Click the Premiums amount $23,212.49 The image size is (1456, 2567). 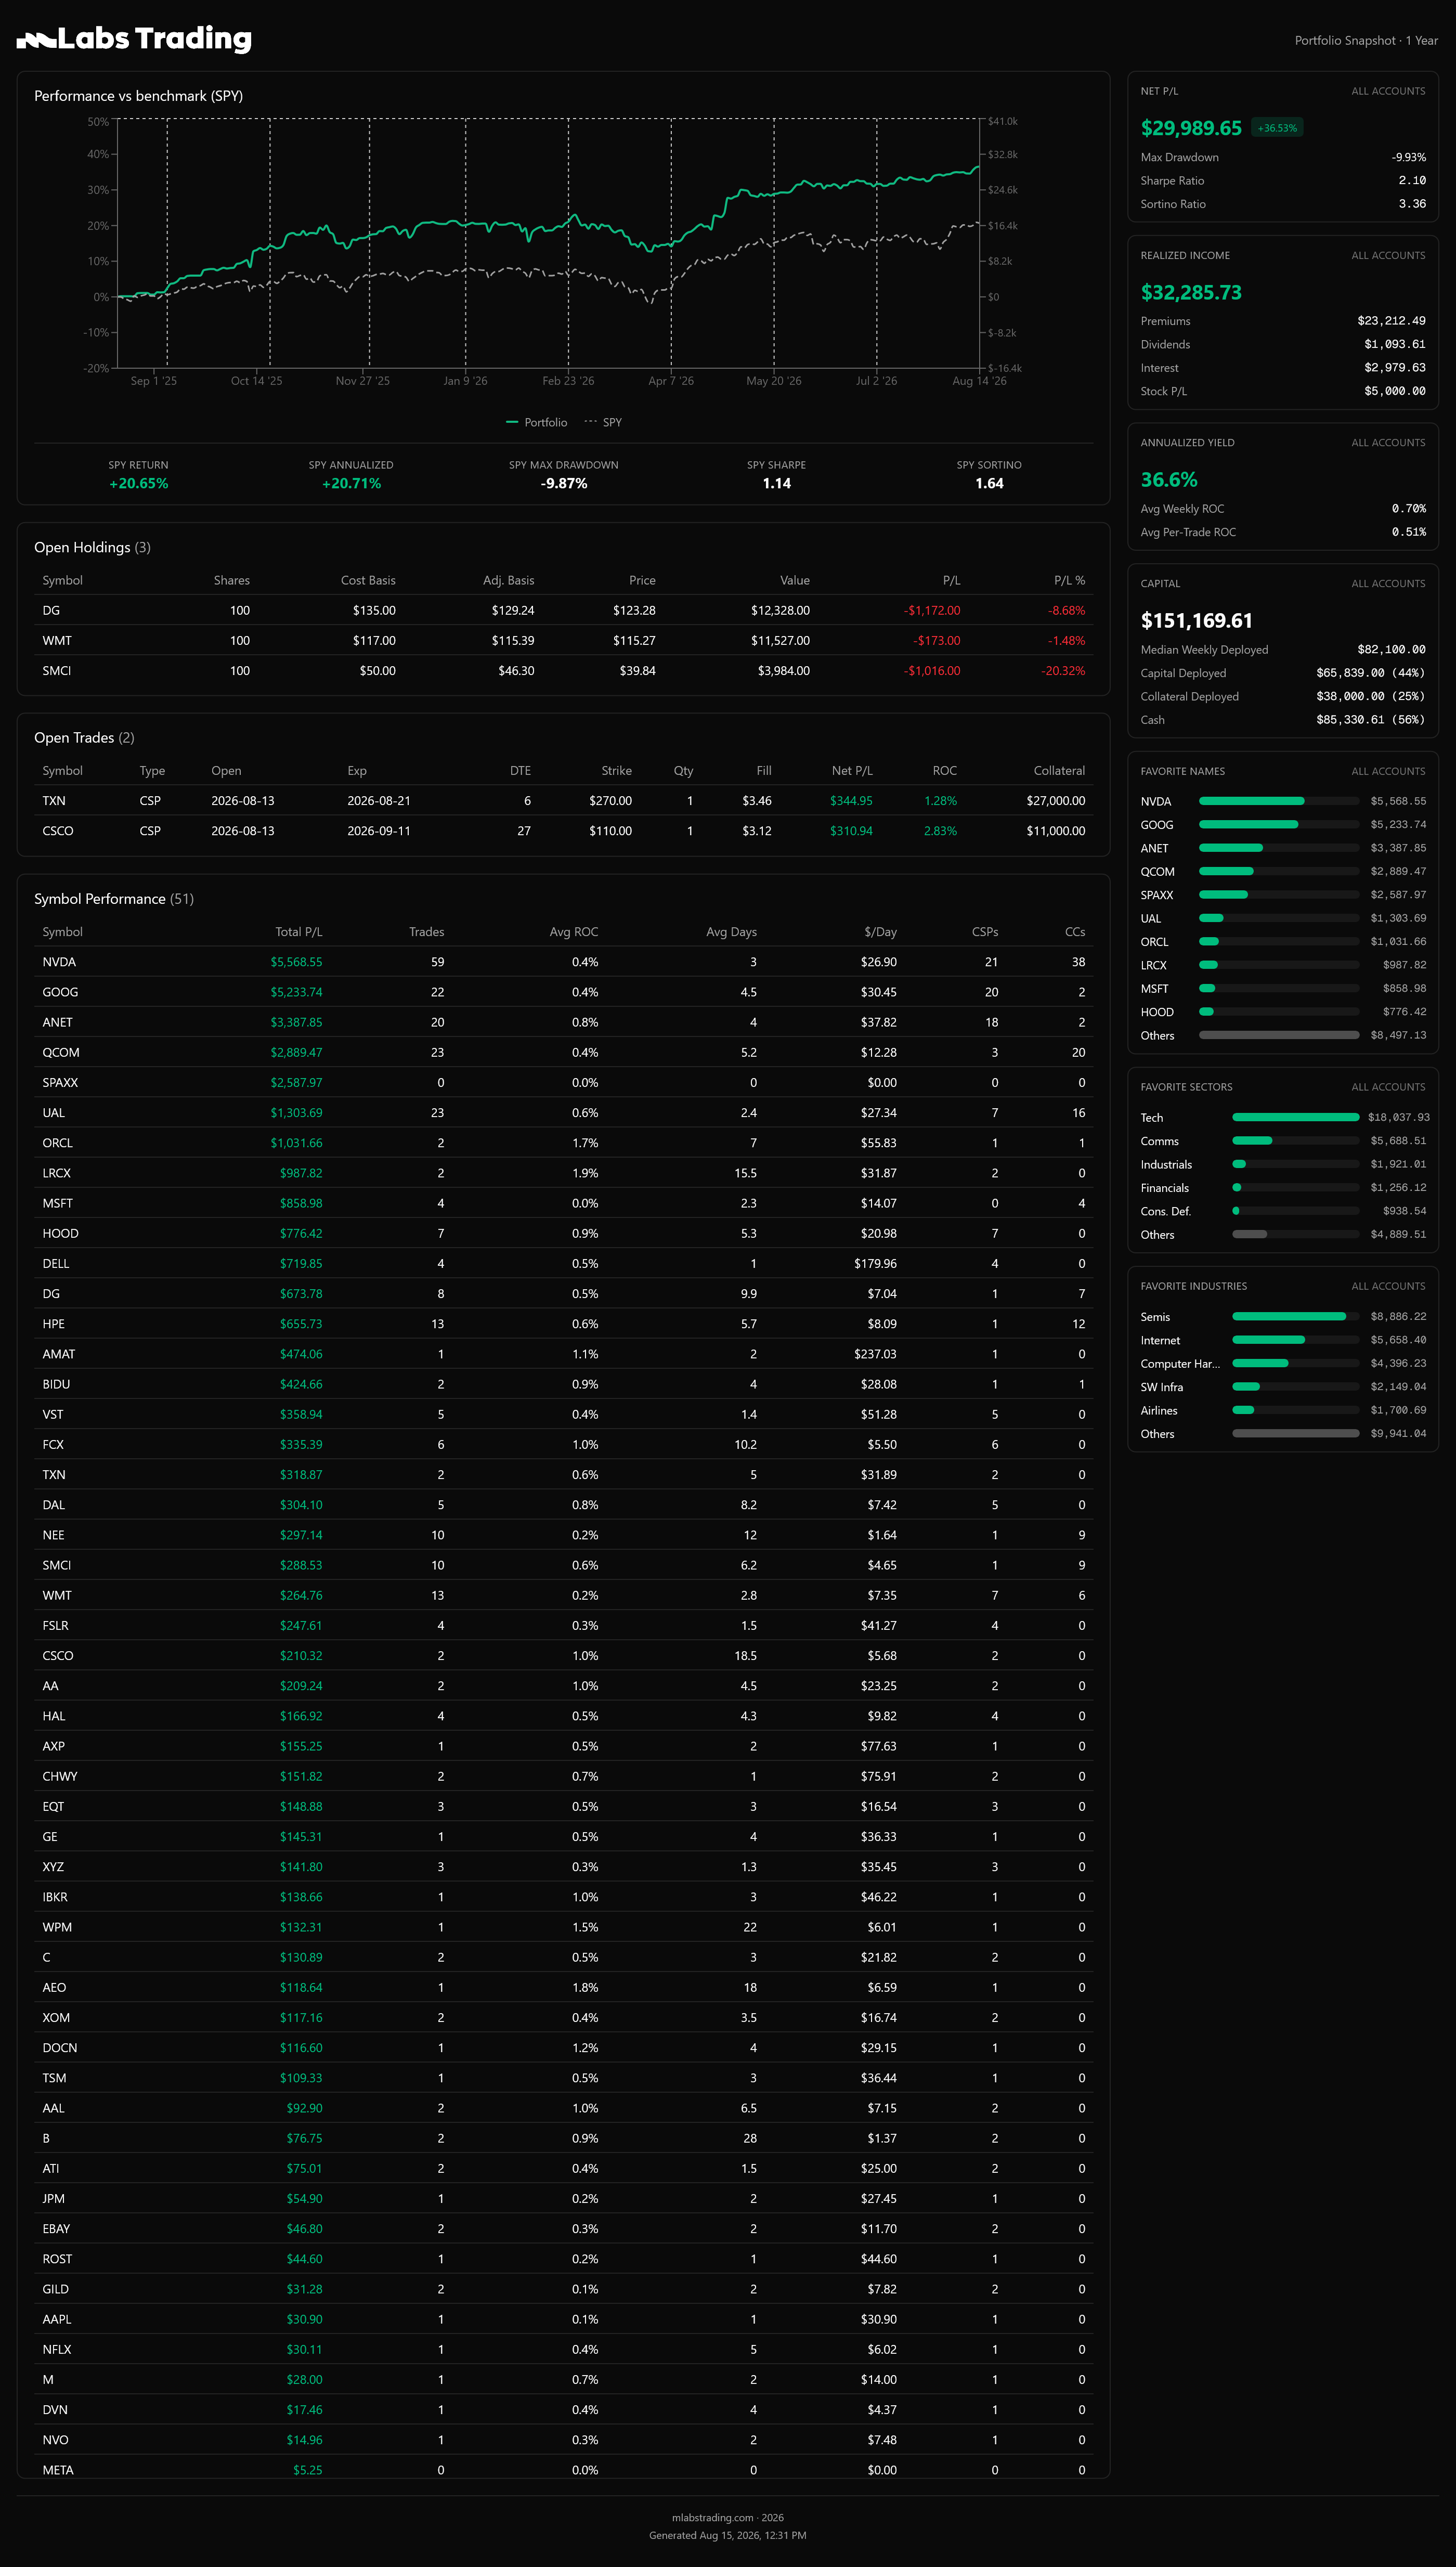(x=1391, y=321)
